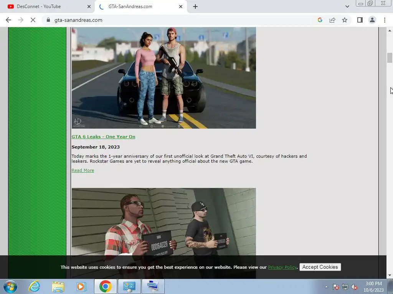The width and height of the screenshot is (393, 294).
Task: Click Read More under the GTA 6 leaks story
Action: (x=83, y=170)
